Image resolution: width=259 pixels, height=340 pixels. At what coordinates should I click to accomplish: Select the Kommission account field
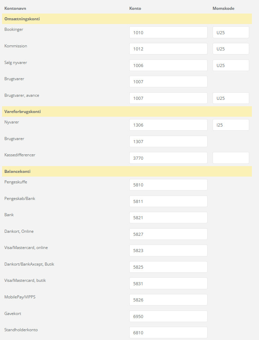point(168,49)
